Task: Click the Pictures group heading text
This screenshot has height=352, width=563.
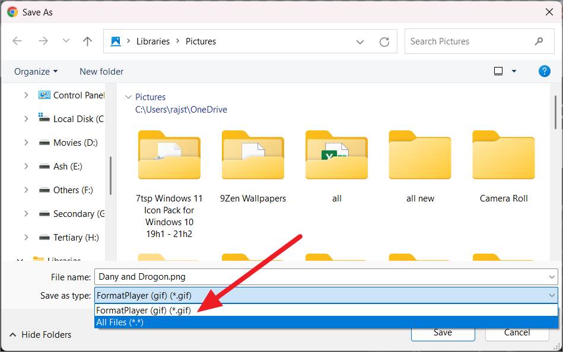Action: click(151, 97)
